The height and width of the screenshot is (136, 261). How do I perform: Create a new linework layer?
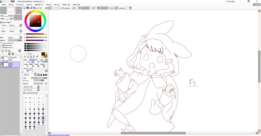point(6,51)
